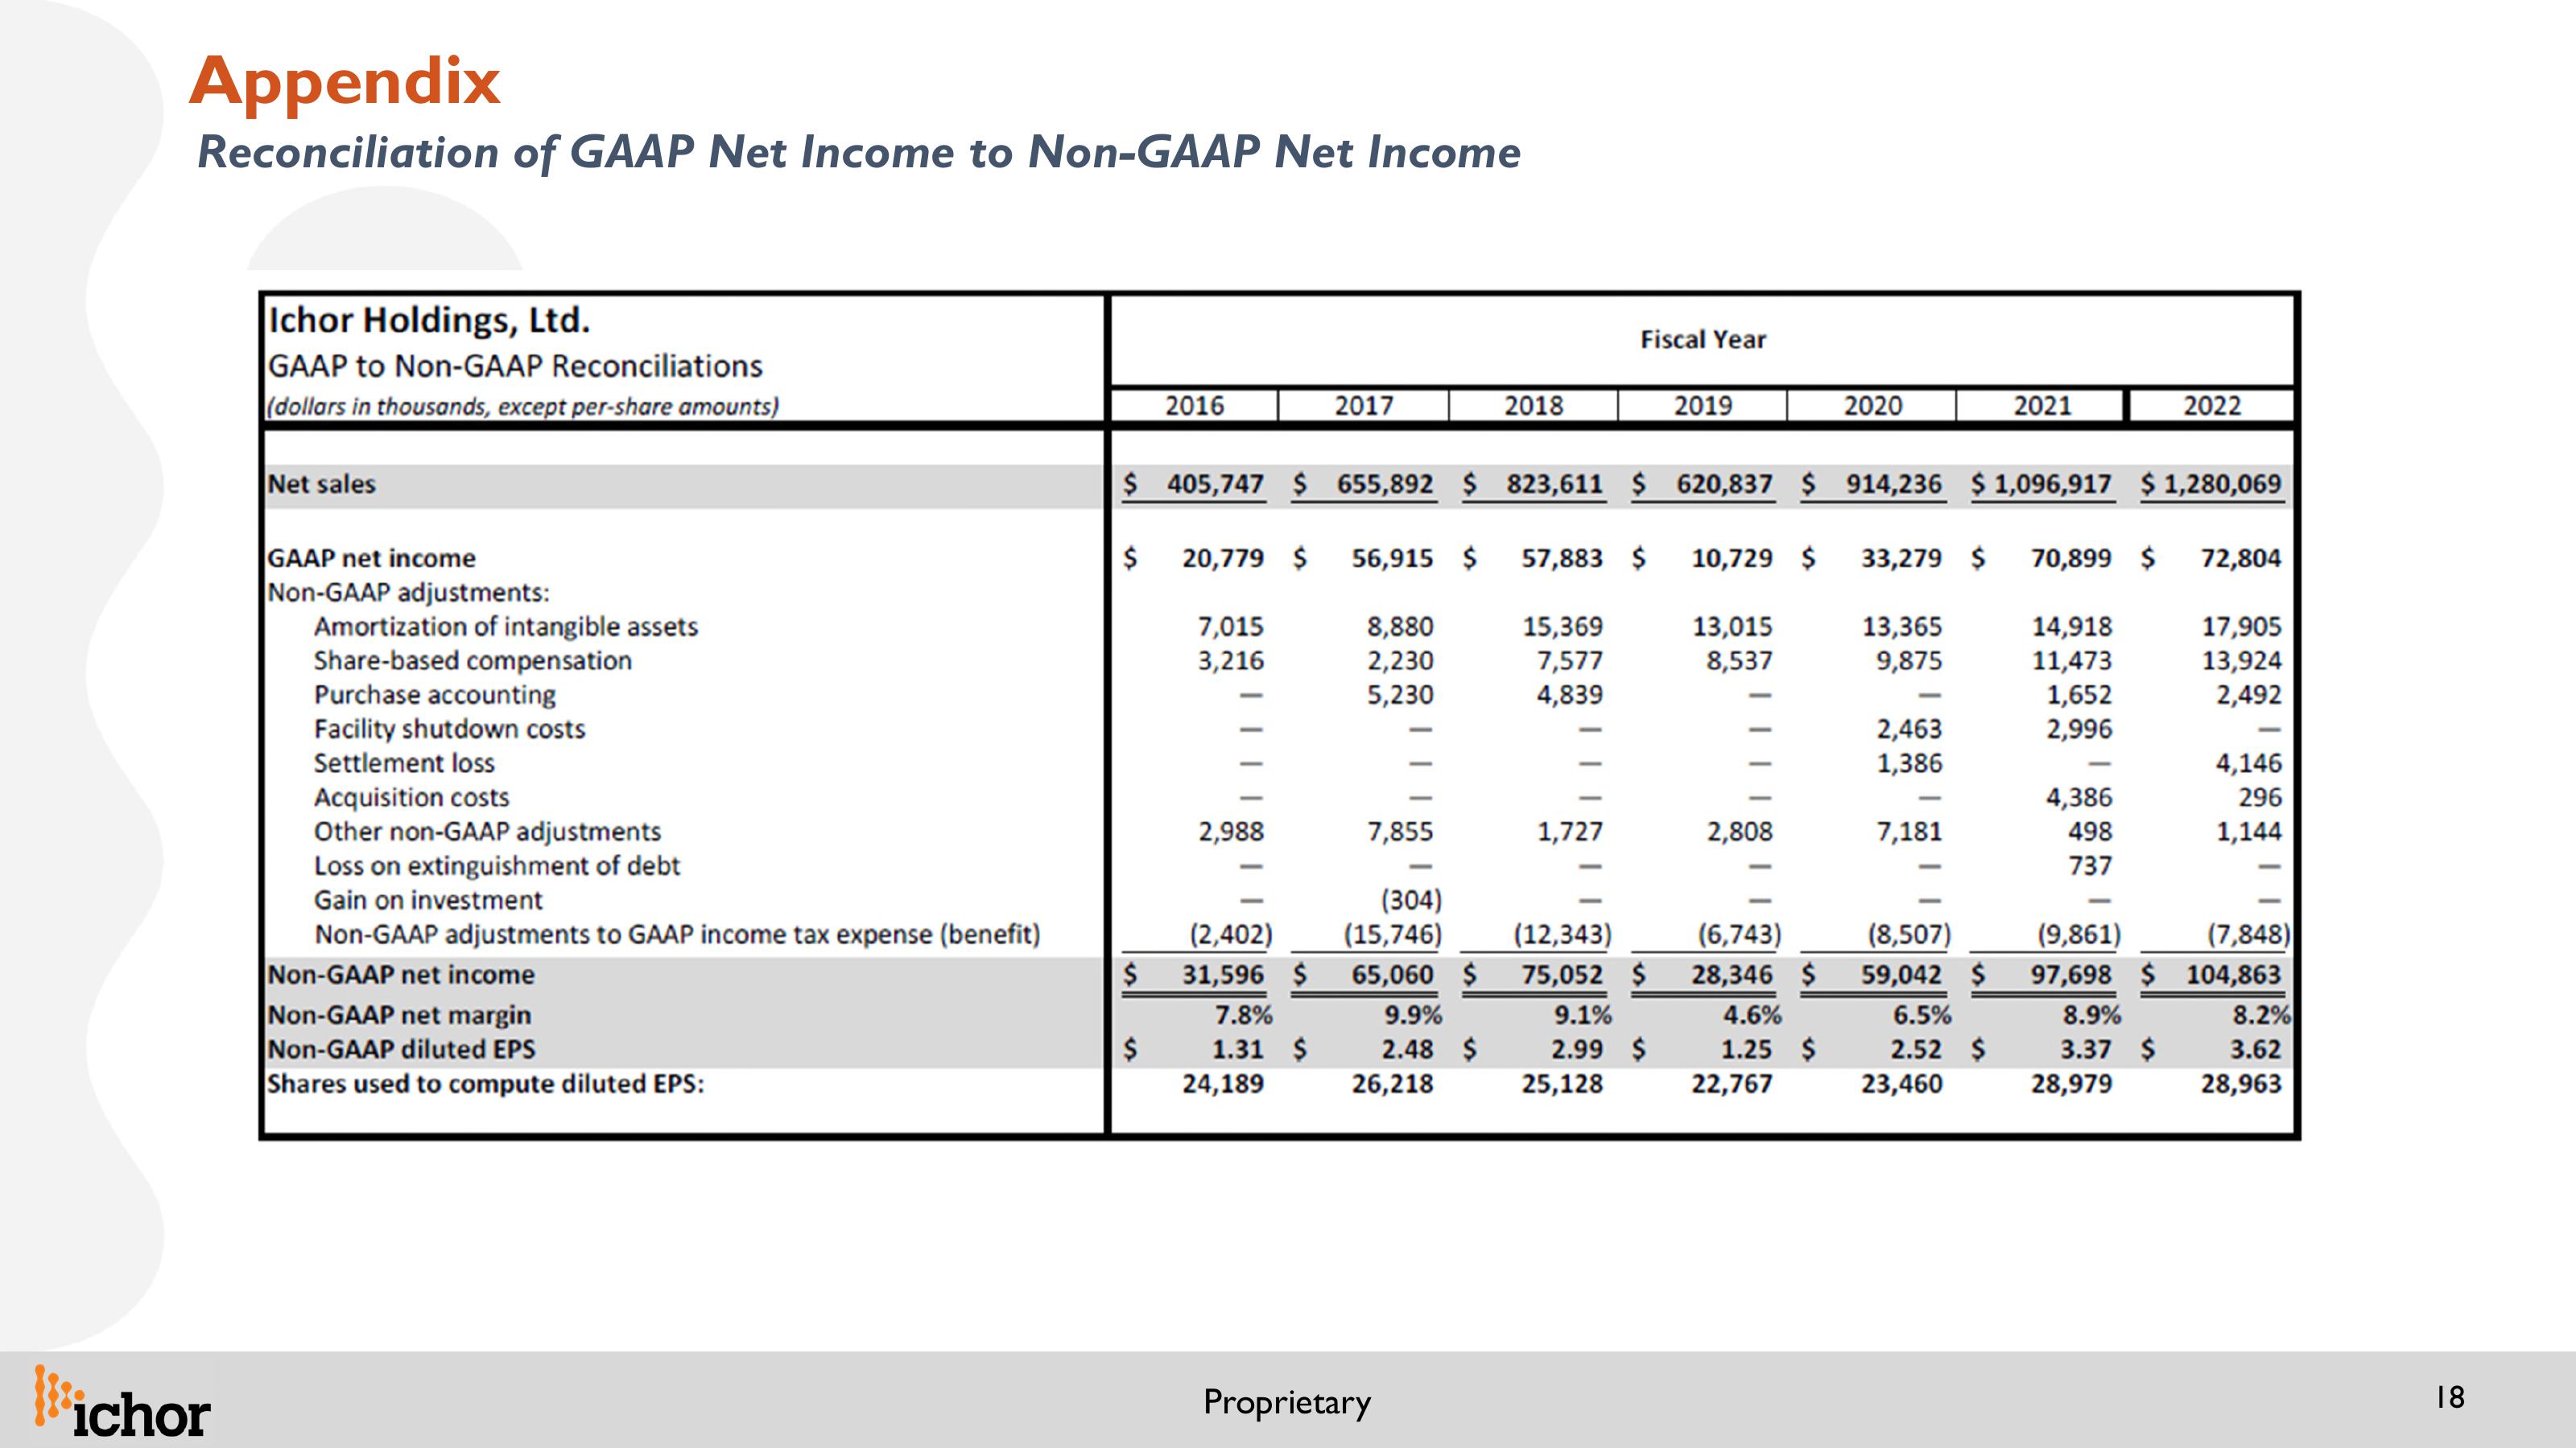Click the Non-GAAP net income row label

pyautogui.click(x=401, y=975)
